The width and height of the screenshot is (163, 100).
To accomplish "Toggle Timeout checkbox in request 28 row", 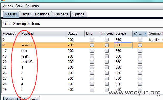I will pyautogui.click(x=107, y=84).
